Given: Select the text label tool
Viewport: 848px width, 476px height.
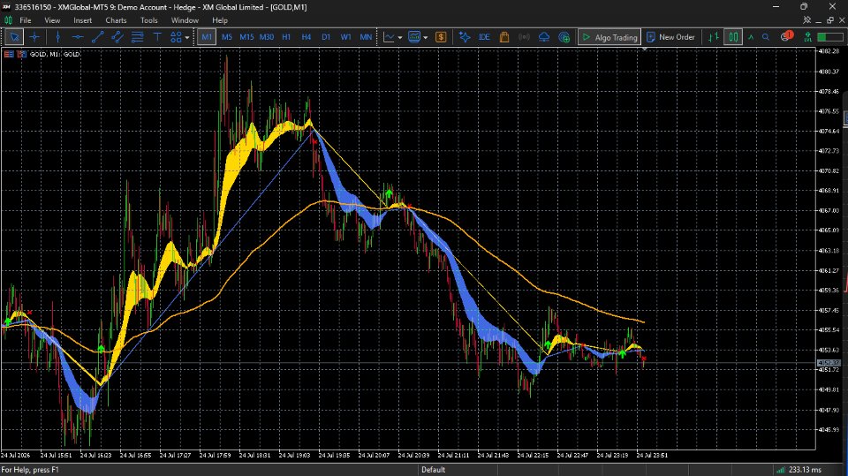Looking at the screenshot, I should pos(157,37).
